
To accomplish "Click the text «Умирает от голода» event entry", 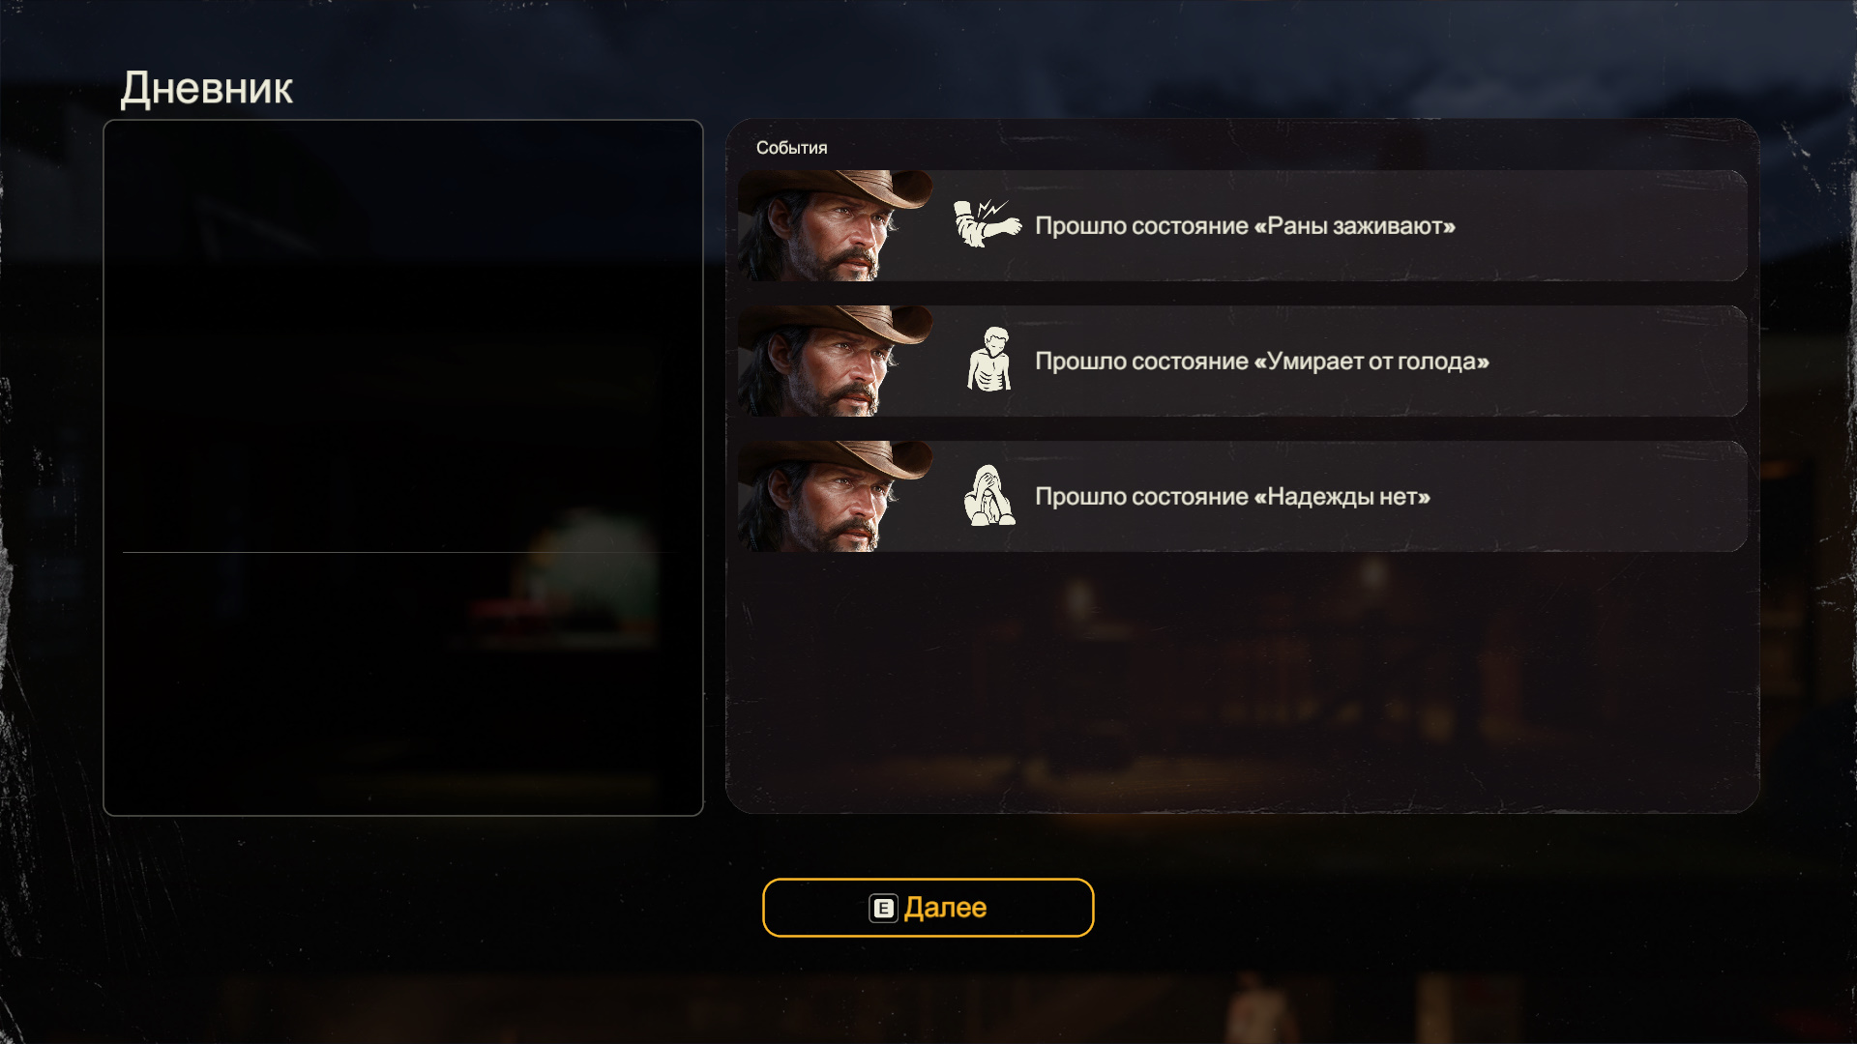I will tap(1262, 362).
